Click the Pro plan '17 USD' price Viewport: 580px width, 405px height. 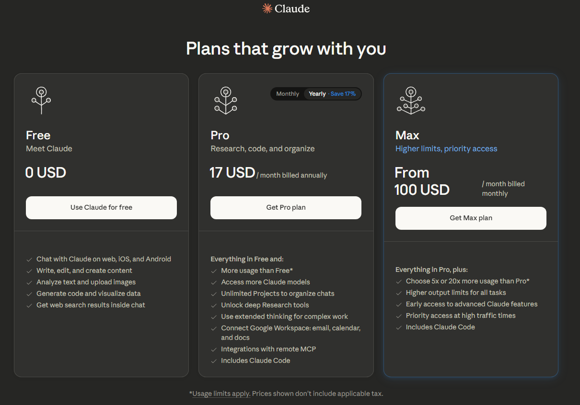click(x=232, y=172)
